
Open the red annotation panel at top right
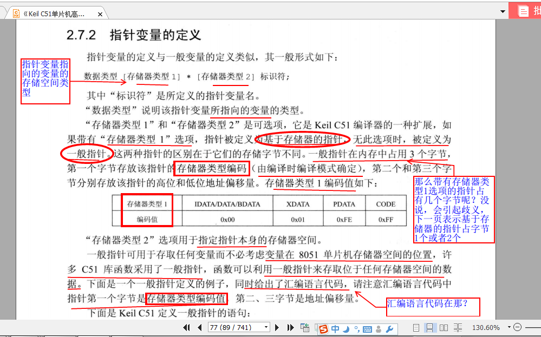523,10
